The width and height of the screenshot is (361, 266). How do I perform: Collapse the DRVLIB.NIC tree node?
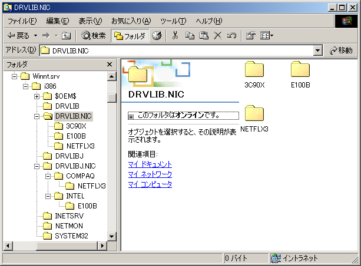37,116
